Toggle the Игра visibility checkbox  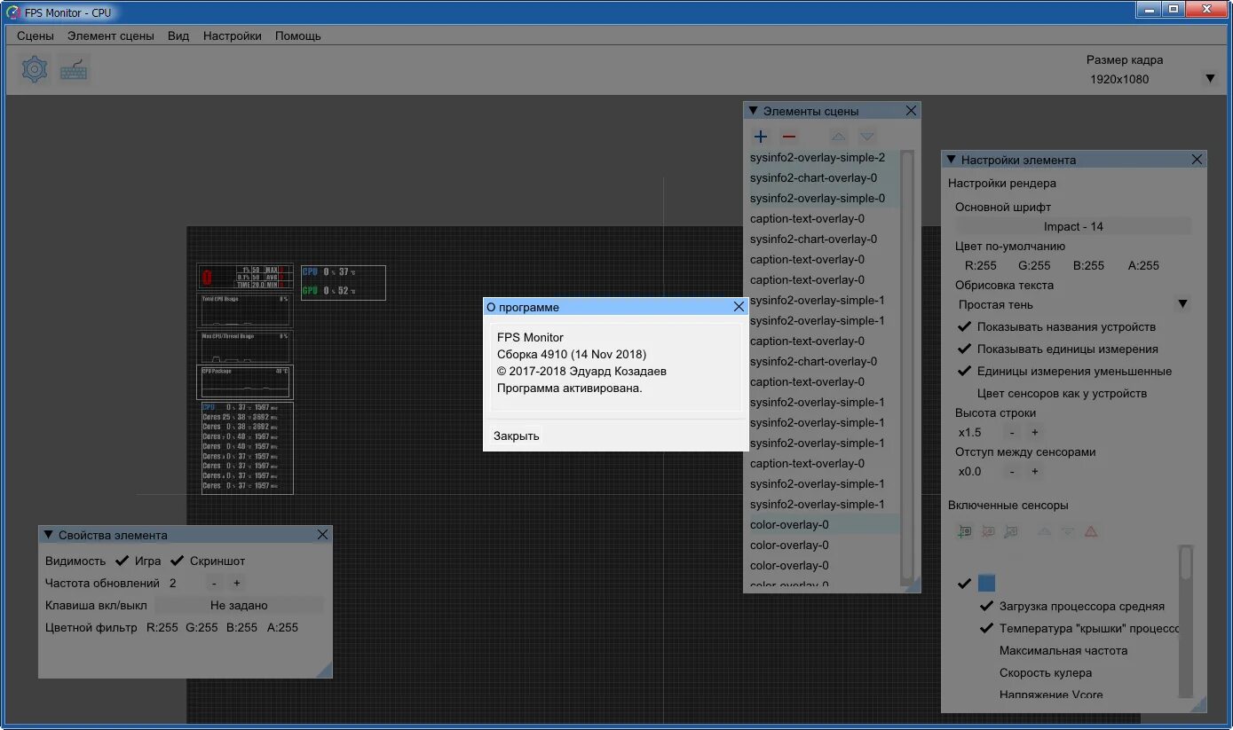tap(123, 561)
